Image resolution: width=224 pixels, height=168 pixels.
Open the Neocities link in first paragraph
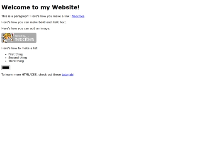78,16
